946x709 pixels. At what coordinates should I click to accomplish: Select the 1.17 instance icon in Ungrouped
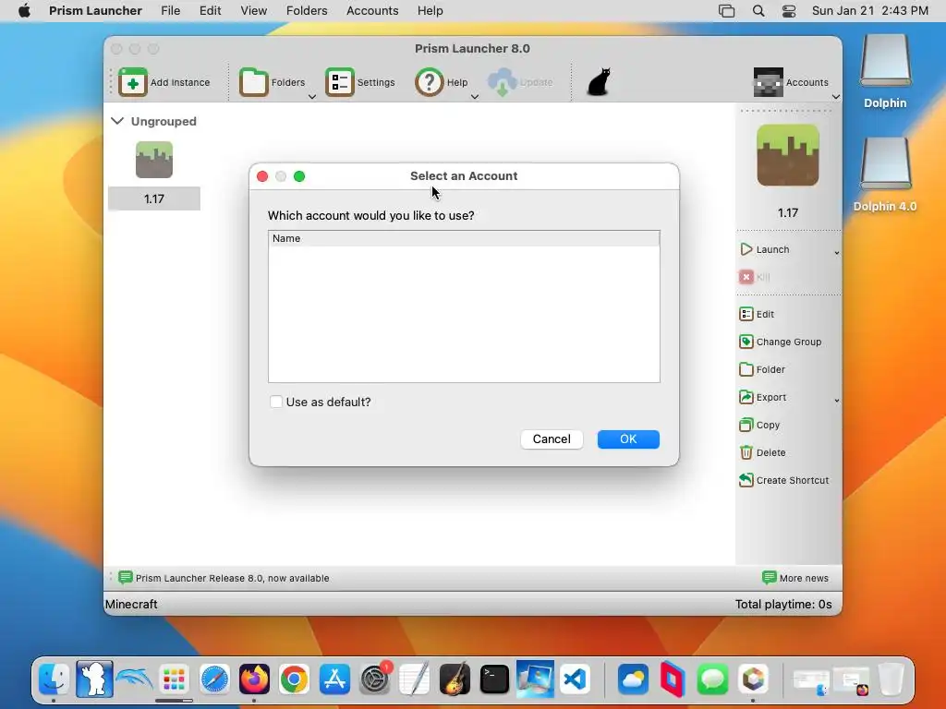[154, 160]
